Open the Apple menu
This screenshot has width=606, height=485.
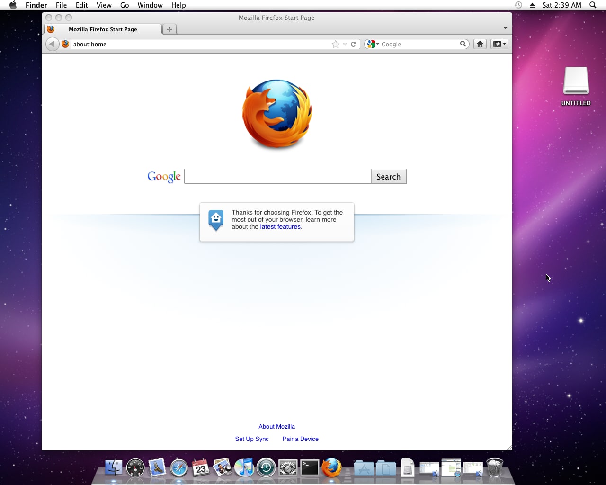click(x=13, y=5)
